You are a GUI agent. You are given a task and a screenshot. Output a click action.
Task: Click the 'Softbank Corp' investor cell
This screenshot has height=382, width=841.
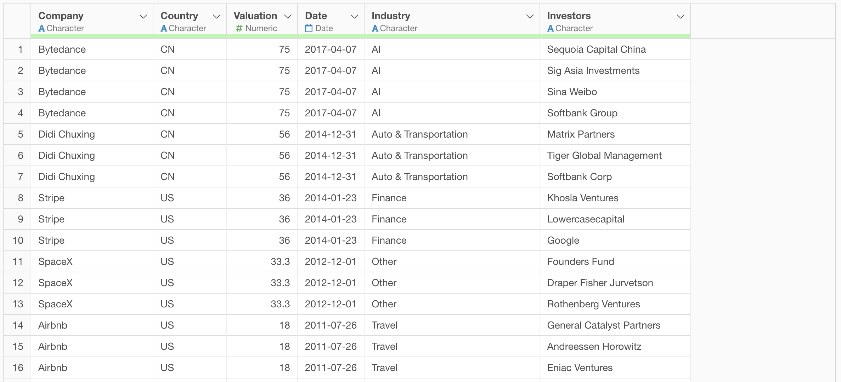point(615,177)
